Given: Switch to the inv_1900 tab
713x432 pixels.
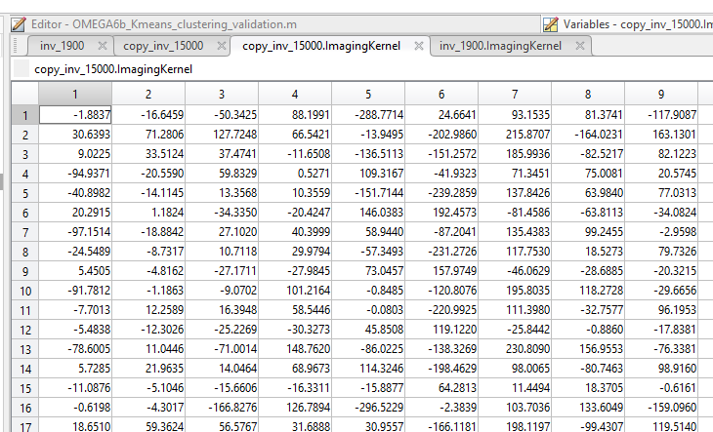Looking at the screenshot, I should point(62,46).
